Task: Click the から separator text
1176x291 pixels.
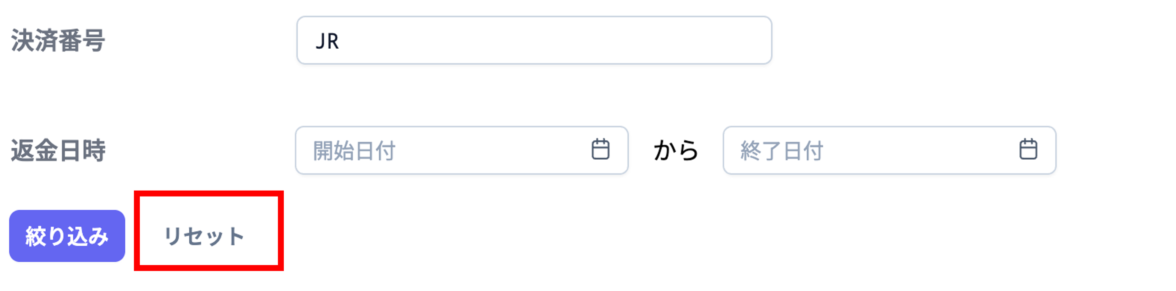Action: pyautogui.click(x=675, y=150)
